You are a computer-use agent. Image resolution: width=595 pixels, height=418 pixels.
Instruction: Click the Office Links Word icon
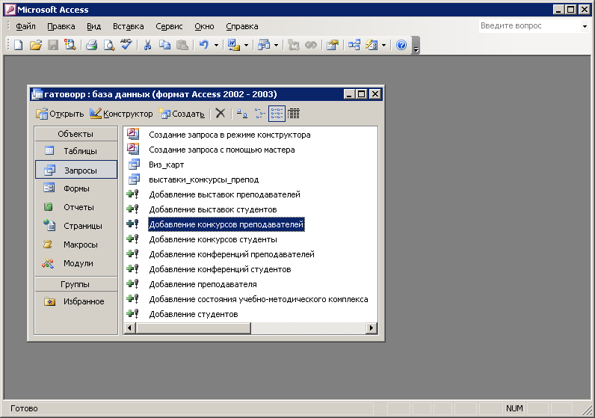pos(233,45)
